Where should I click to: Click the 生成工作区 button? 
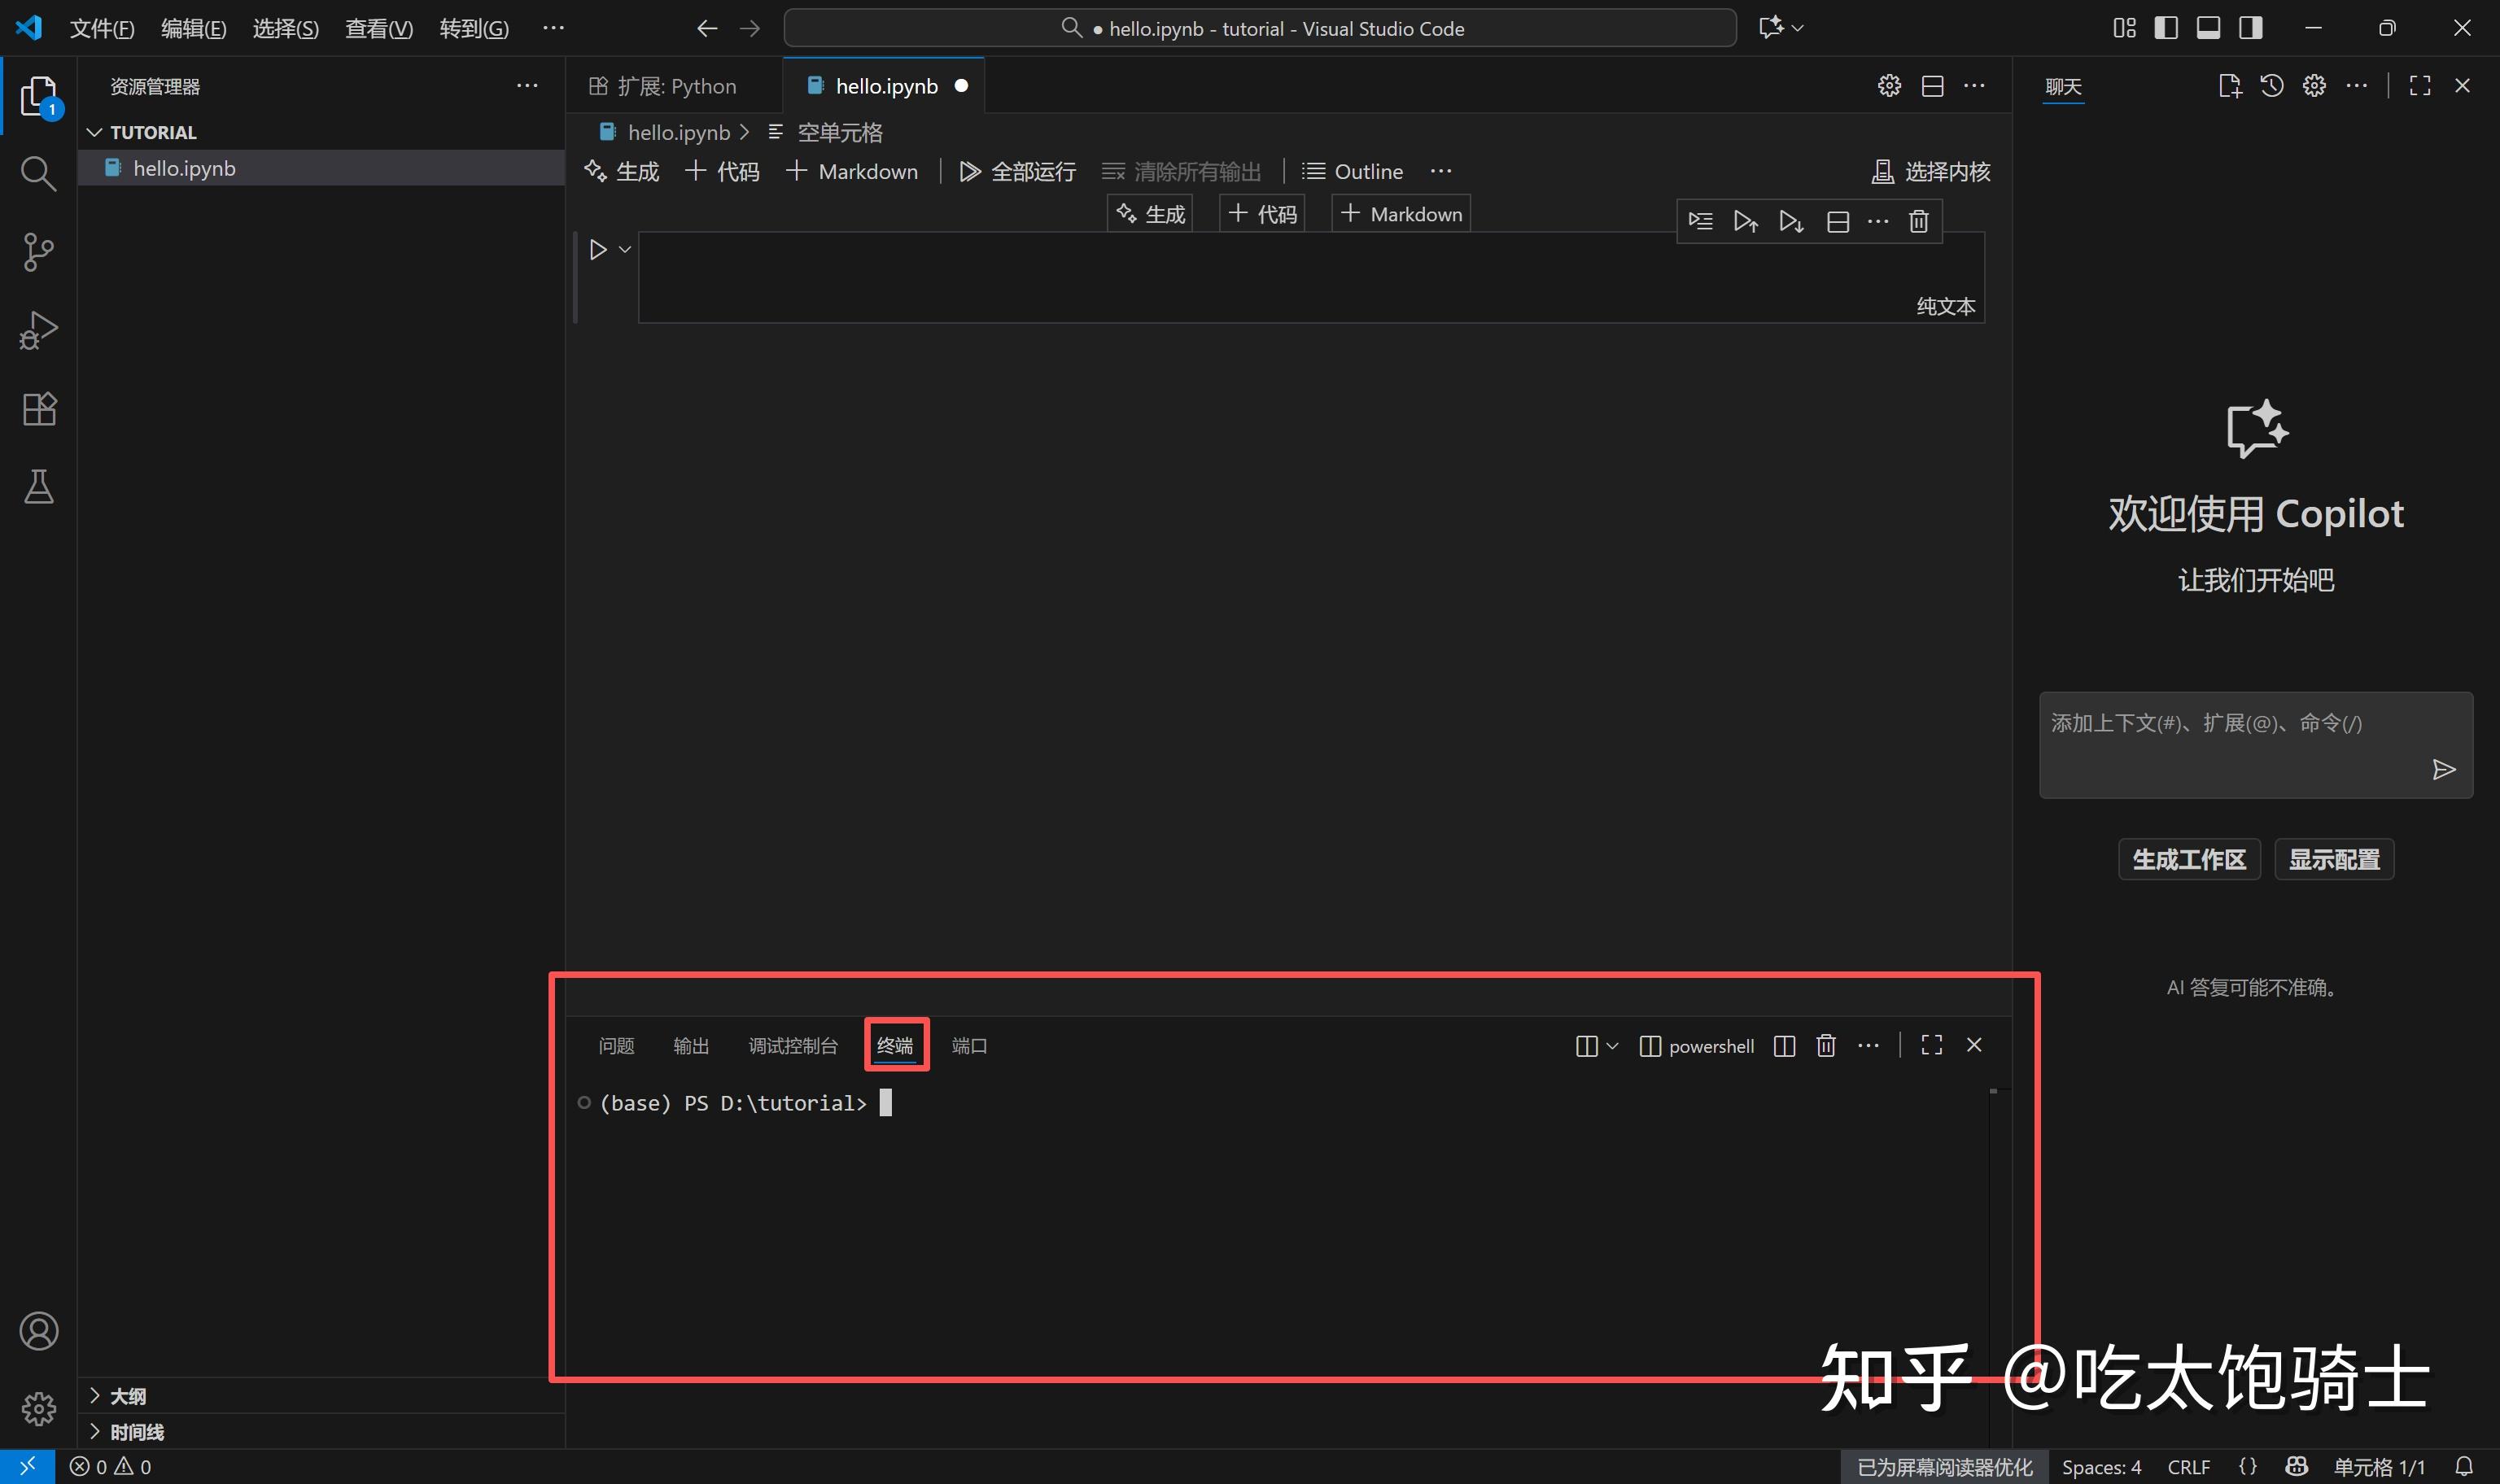tap(2188, 859)
